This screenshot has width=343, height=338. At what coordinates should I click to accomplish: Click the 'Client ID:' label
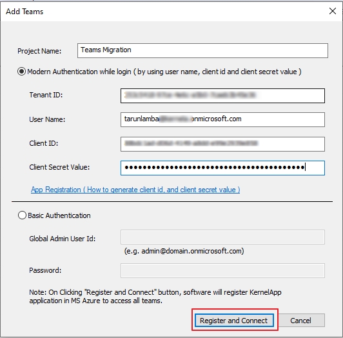coord(44,143)
